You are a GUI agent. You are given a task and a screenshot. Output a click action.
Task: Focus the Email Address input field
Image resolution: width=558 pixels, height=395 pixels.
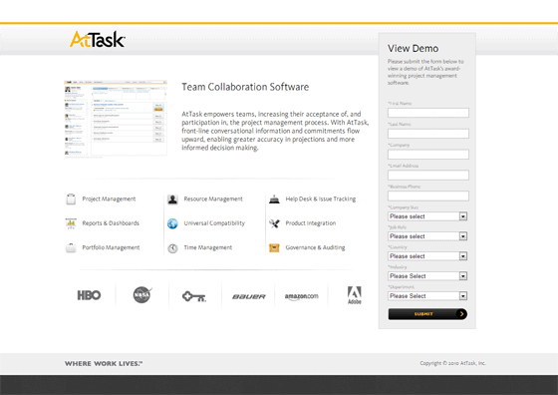428,175
